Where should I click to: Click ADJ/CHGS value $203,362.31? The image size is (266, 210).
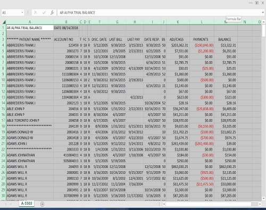178,45
